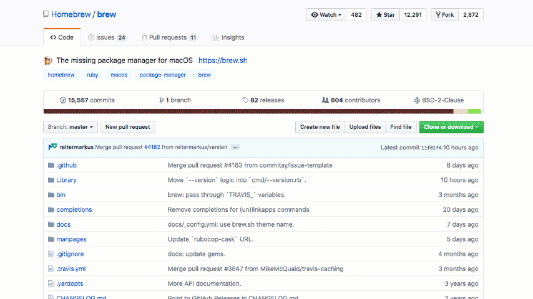Open the manpages folder
Screen dimensions: 533x299
click(x=71, y=239)
